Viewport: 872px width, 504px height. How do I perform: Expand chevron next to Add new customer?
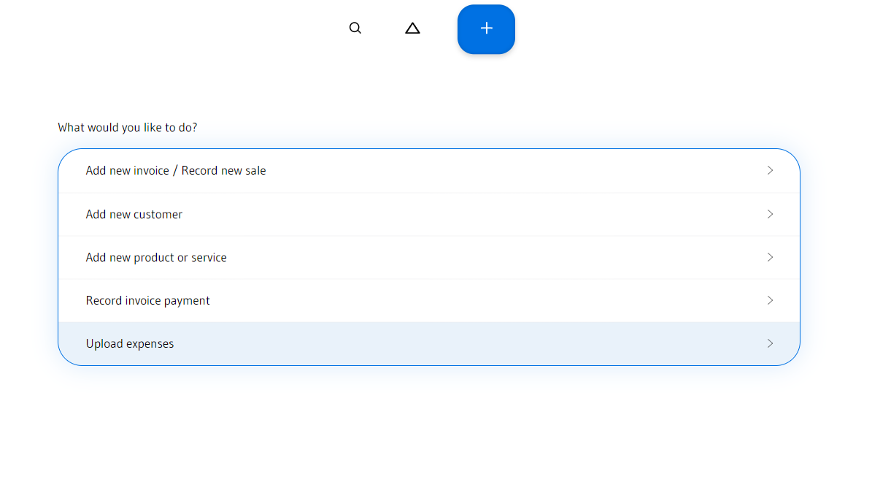point(770,214)
